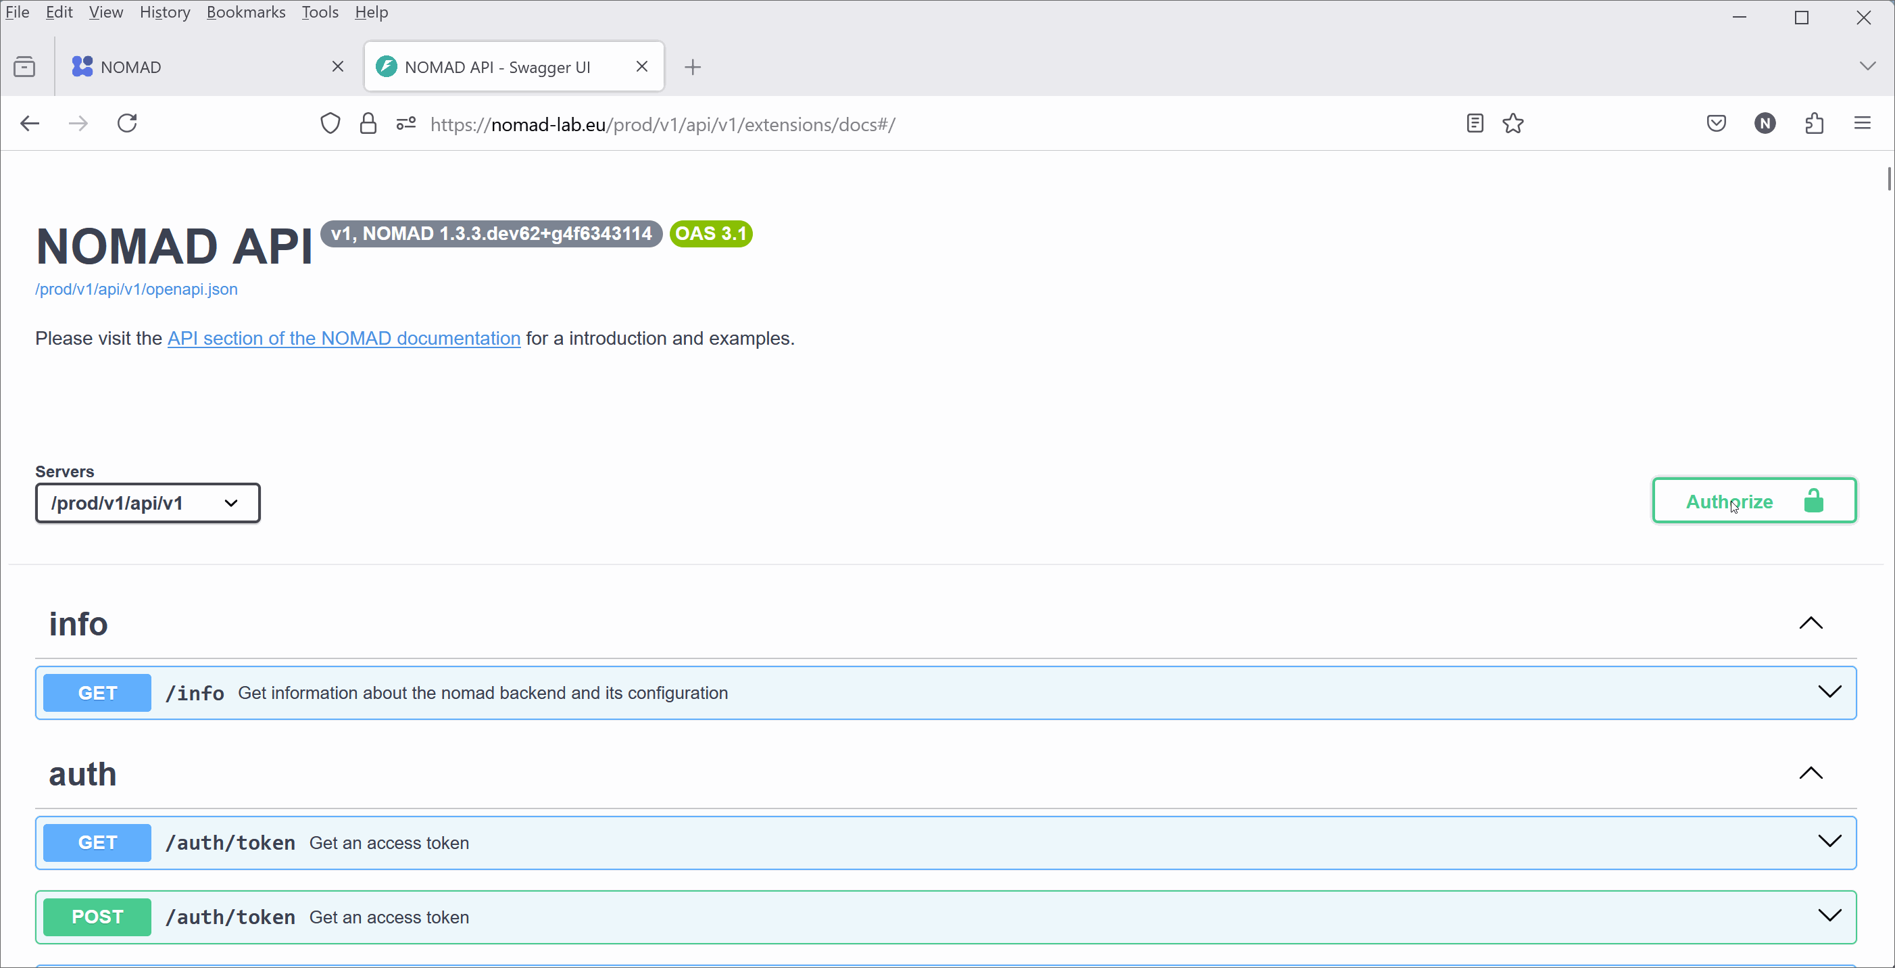This screenshot has width=1895, height=968.
Task: Click the Authorize button
Action: [x=1754, y=501]
